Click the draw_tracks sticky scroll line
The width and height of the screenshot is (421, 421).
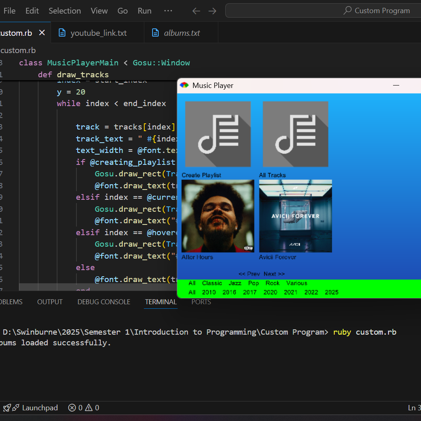point(73,75)
